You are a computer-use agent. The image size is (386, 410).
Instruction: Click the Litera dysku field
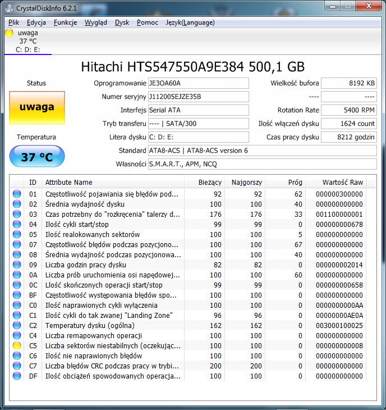pyautogui.click(x=198, y=137)
